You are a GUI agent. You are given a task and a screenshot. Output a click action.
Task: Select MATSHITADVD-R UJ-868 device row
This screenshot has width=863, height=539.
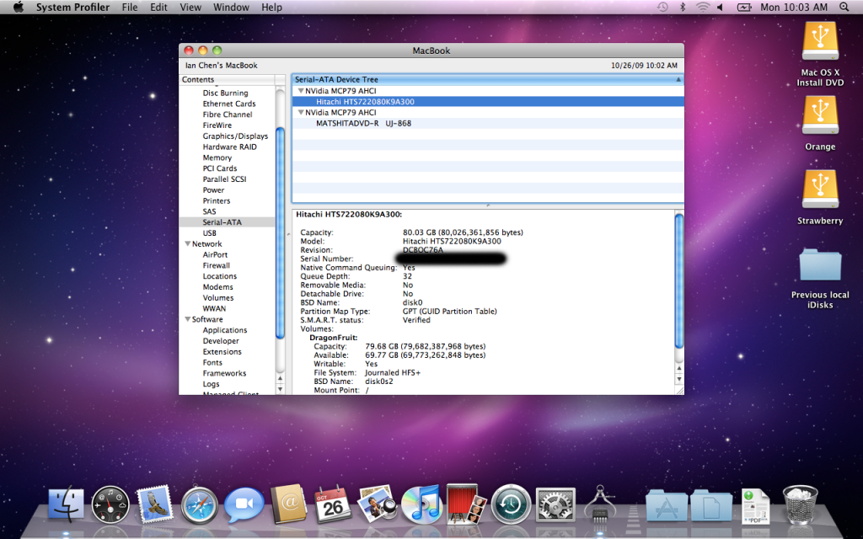point(488,123)
